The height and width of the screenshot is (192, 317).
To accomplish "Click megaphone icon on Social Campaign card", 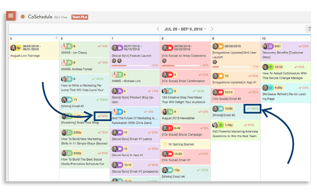I will (170, 128).
